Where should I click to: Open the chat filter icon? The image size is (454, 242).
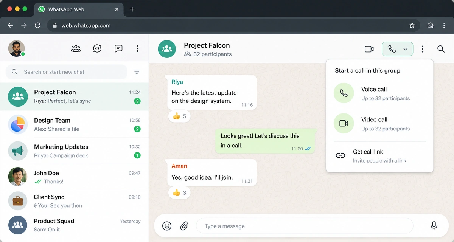pyautogui.click(x=137, y=72)
